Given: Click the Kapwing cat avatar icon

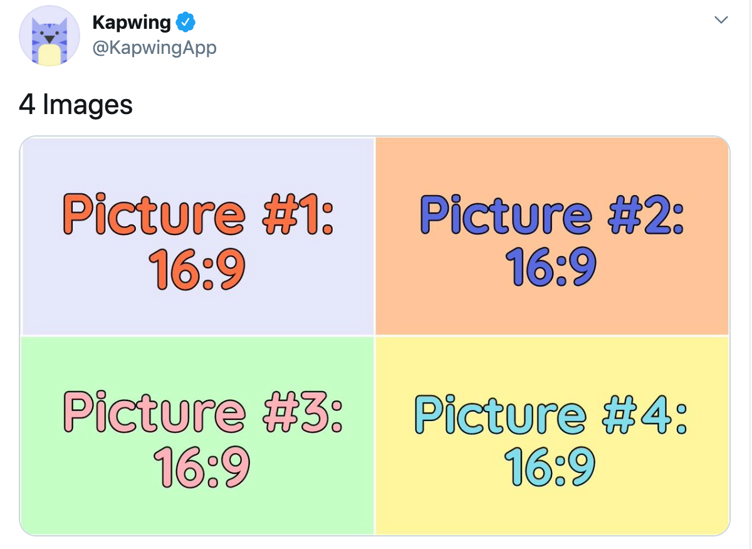Looking at the screenshot, I should pyautogui.click(x=50, y=36).
